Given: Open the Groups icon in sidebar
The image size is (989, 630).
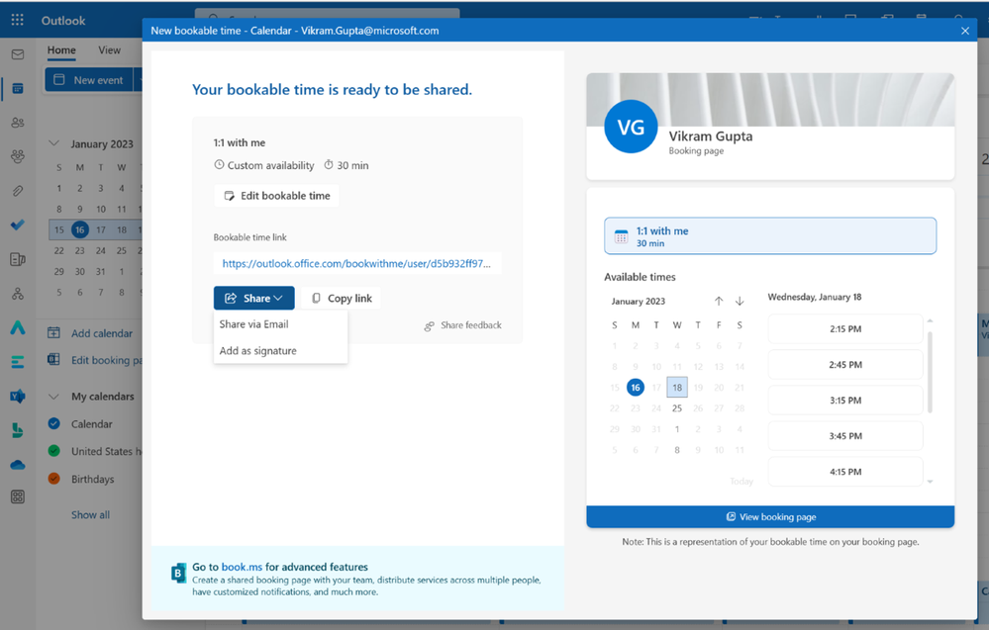Looking at the screenshot, I should click(x=18, y=156).
